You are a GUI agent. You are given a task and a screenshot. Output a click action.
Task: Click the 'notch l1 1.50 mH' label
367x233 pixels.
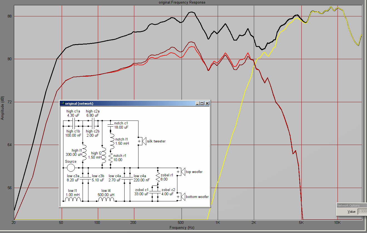[122, 142]
